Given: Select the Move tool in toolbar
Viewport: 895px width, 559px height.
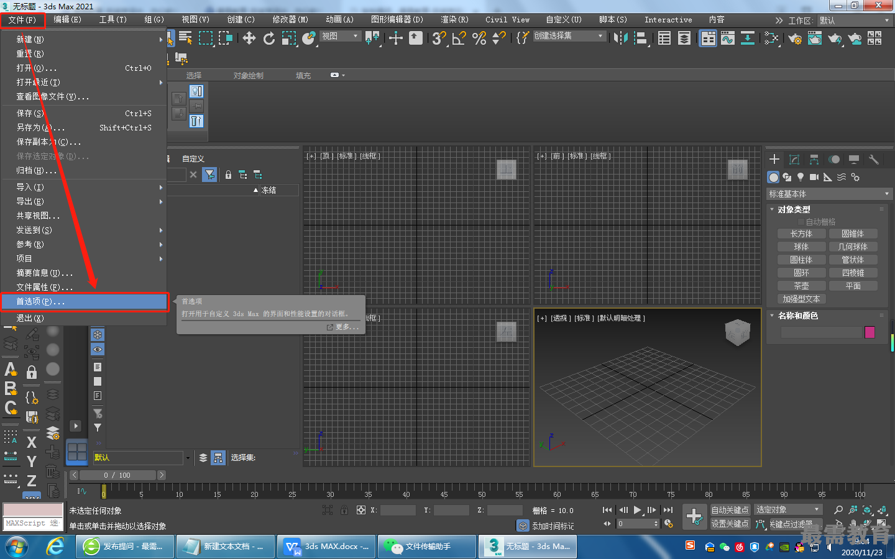Looking at the screenshot, I should click(249, 39).
